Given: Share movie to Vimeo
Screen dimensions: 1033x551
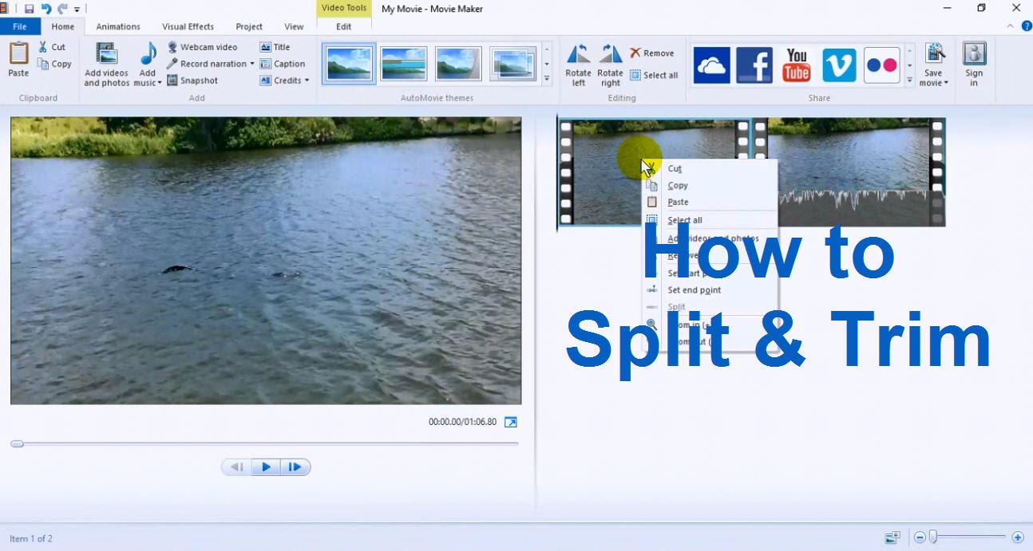Looking at the screenshot, I should tap(839, 65).
